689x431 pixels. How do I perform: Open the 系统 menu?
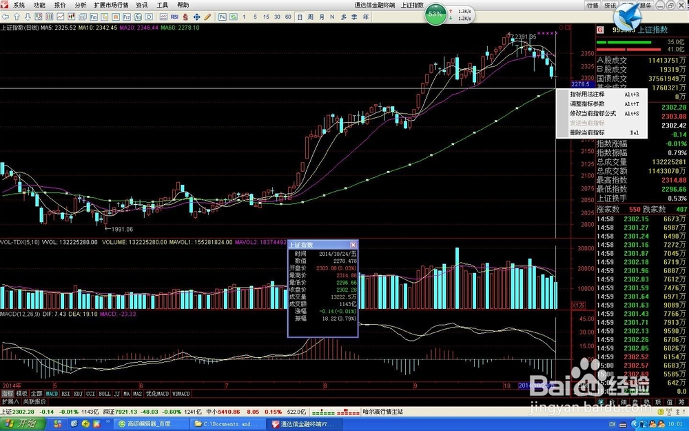click(x=19, y=6)
